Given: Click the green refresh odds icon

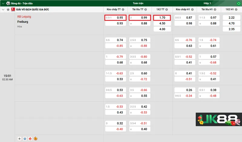Looking at the screenshot, I should (239, 4).
